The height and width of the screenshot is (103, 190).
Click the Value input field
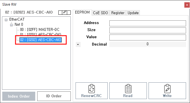click(148, 37)
